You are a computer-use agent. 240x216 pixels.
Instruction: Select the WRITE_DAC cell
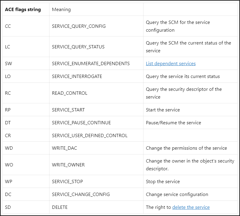64,148
